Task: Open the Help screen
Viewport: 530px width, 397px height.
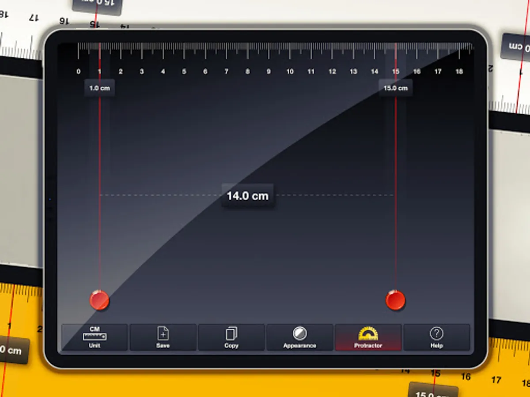Action: (x=436, y=337)
